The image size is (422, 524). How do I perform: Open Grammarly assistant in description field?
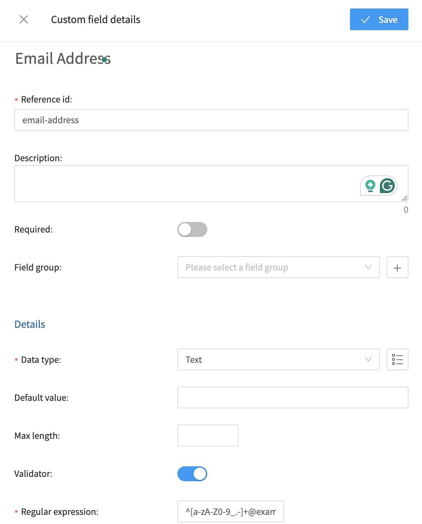(387, 186)
